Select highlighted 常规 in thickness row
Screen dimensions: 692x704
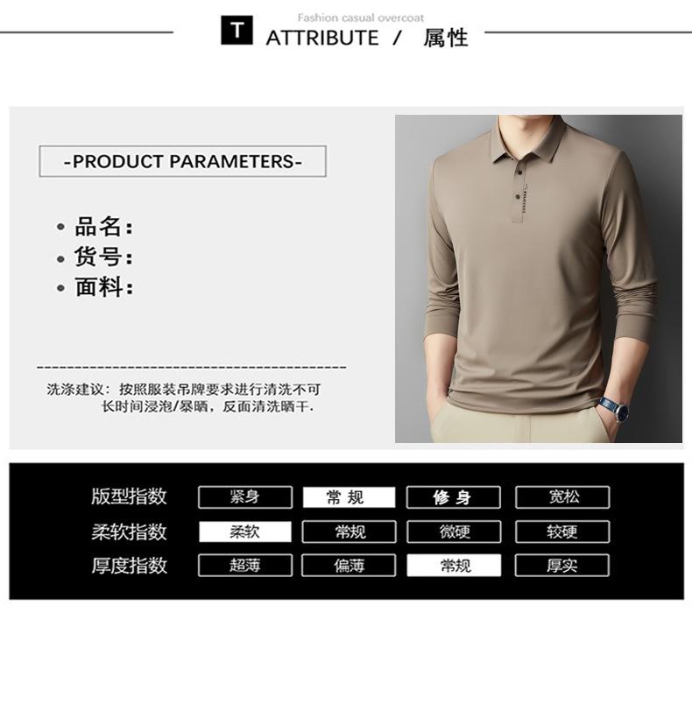tap(454, 565)
